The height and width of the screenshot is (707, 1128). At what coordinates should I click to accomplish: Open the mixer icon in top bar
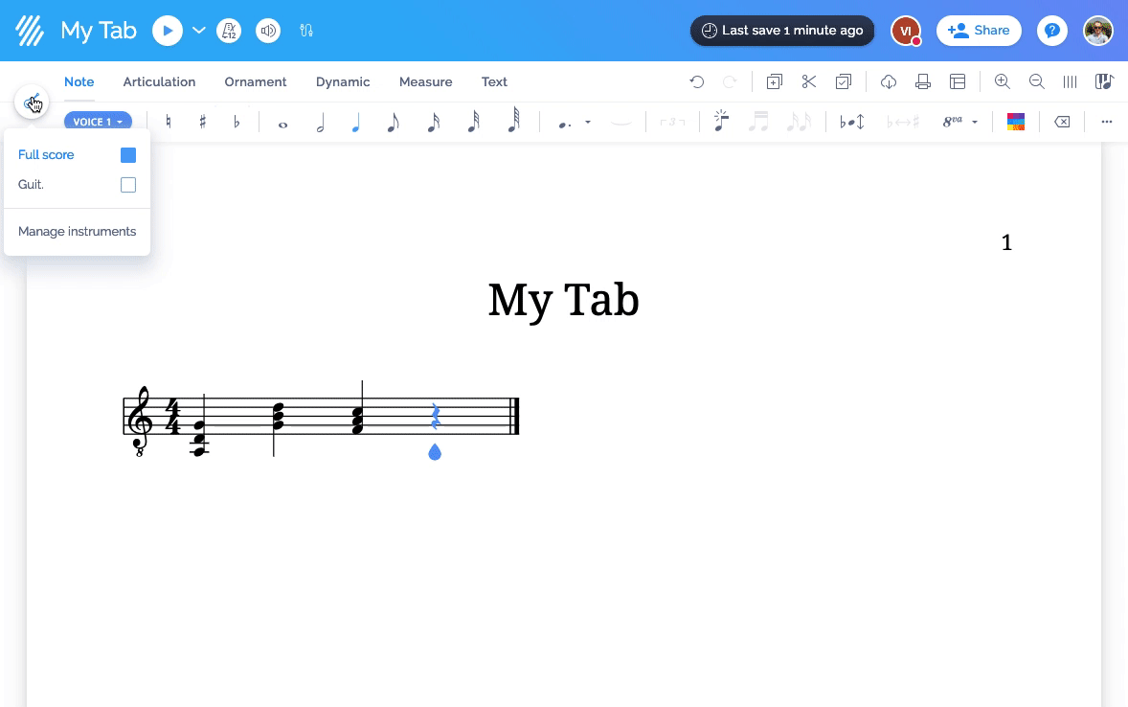(x=305, y=30)
